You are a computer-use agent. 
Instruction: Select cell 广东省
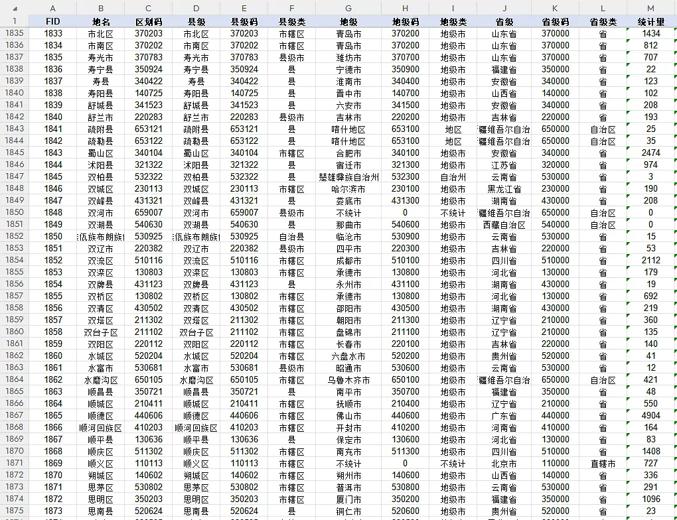(x=504, y=416)
